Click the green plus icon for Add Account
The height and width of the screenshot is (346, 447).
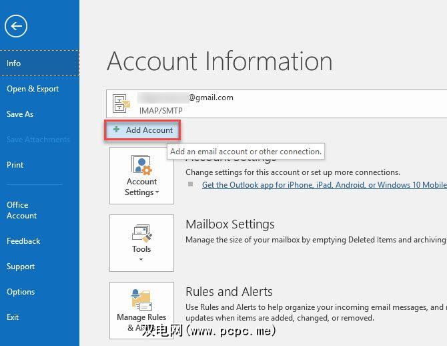117,130
